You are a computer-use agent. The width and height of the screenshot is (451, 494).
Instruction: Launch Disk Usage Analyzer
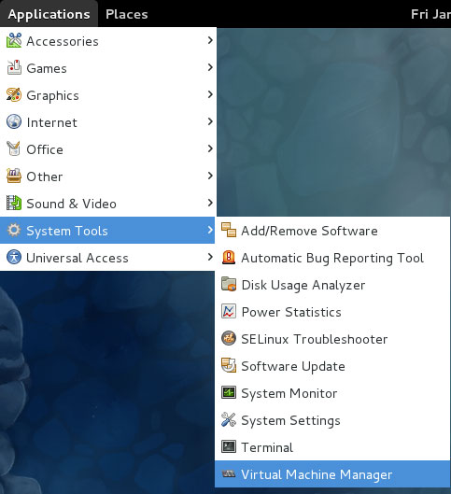click(332, 285)
